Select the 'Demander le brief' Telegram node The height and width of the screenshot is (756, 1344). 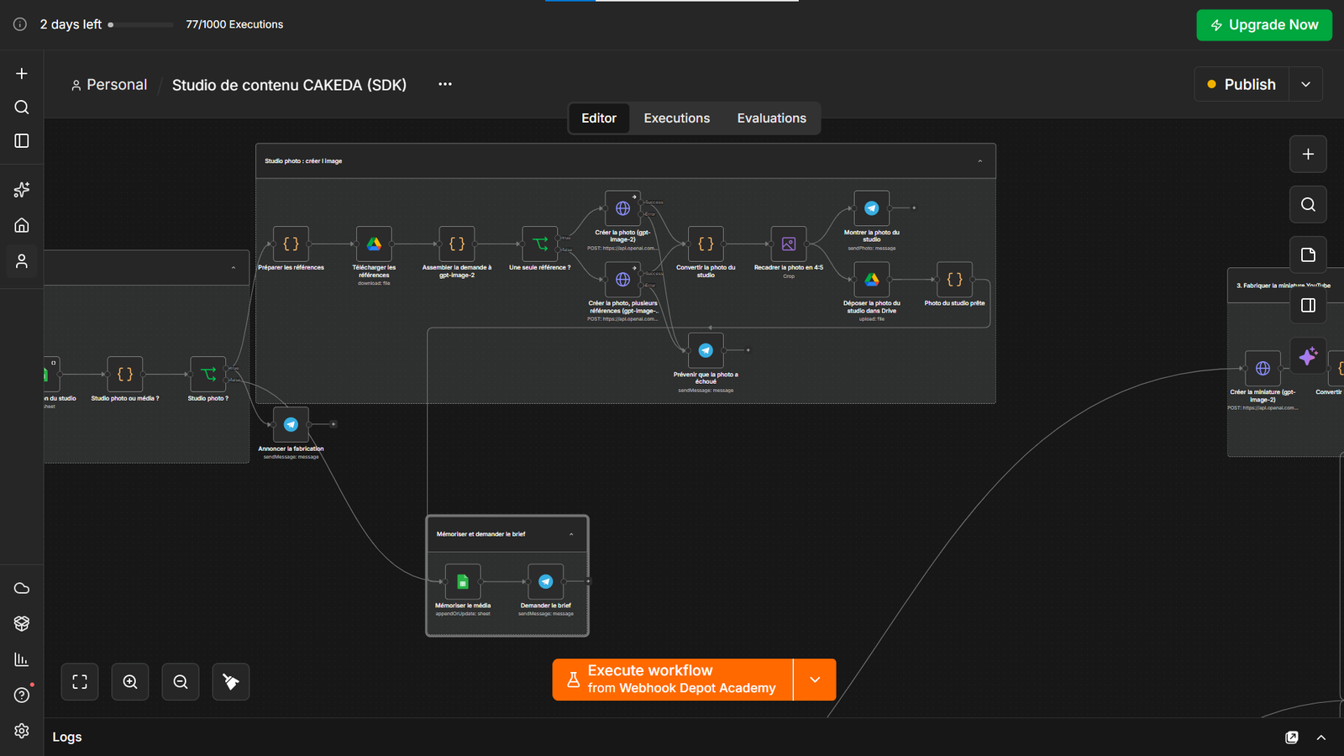point(546,581)
